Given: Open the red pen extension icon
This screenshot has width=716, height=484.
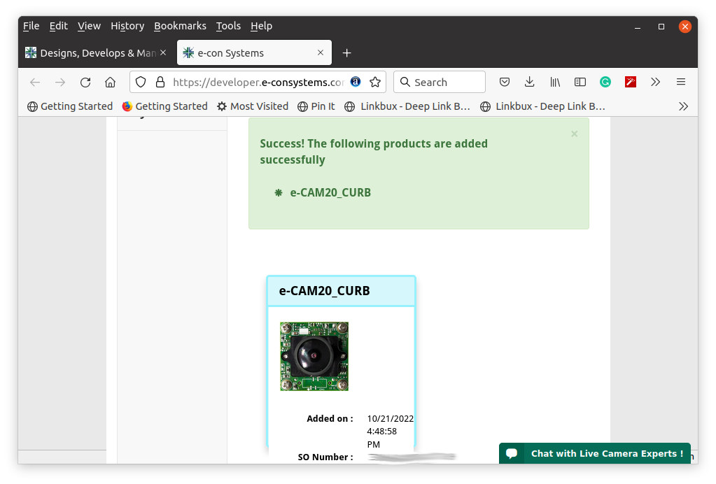Looking at the screenshot, I should 631,82.
